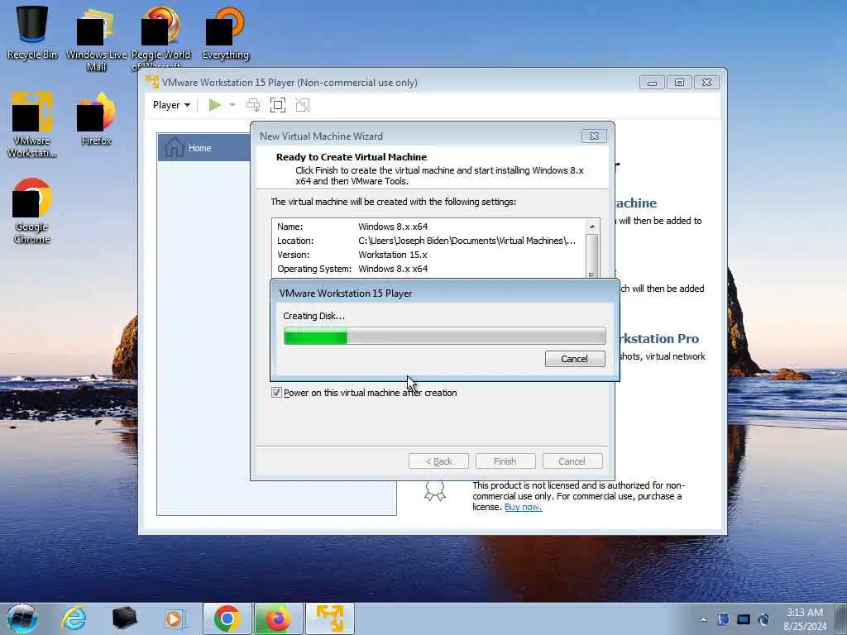This screenshot has height=635, width=847.
Task: Open Google Chrome desktop shortcut
Action: coord(31,211)
